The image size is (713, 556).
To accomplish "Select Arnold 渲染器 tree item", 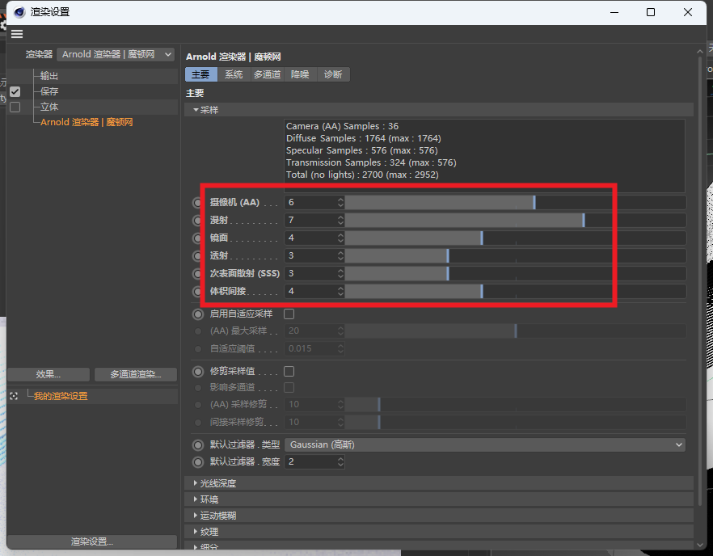I will pyautogui.click(x=86, y=122).
